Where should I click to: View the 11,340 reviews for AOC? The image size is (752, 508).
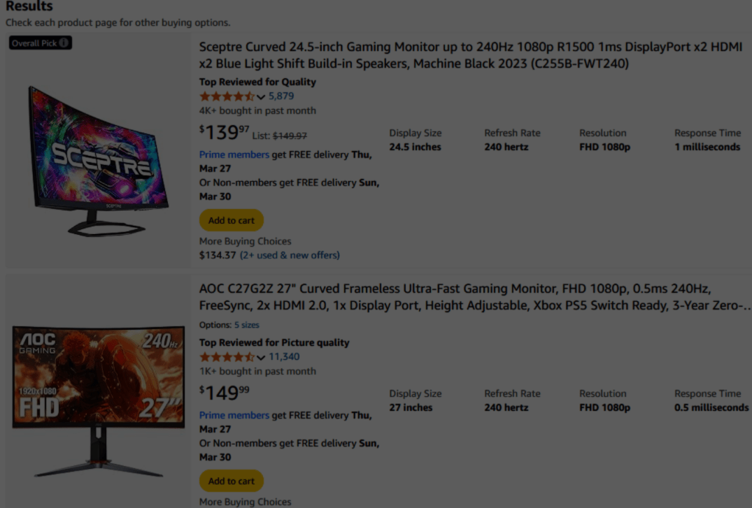[284, 357]
